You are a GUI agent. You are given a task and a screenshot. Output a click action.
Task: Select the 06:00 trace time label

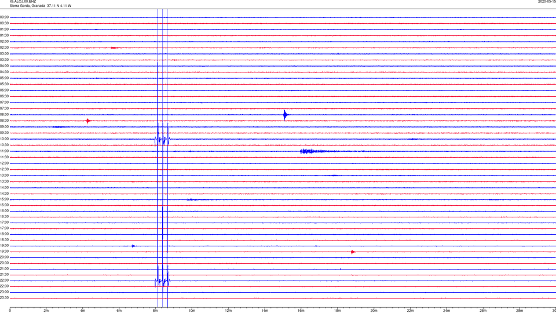(4, 90)
